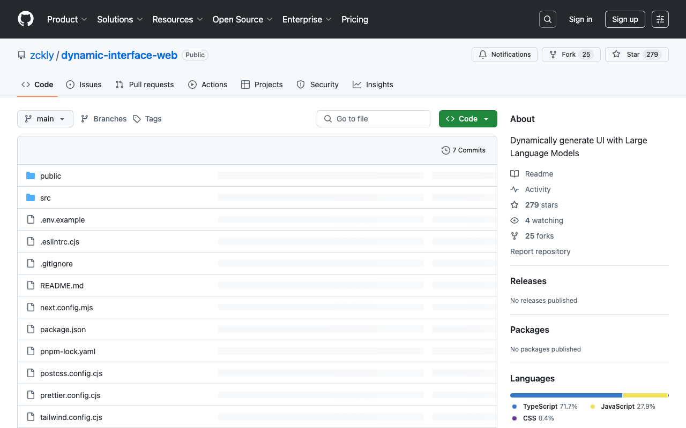Image resolution: width=686 pixels, height=428 pixels.
Task: Click the .eslintrc.cjs file icon
Action: 31,242
